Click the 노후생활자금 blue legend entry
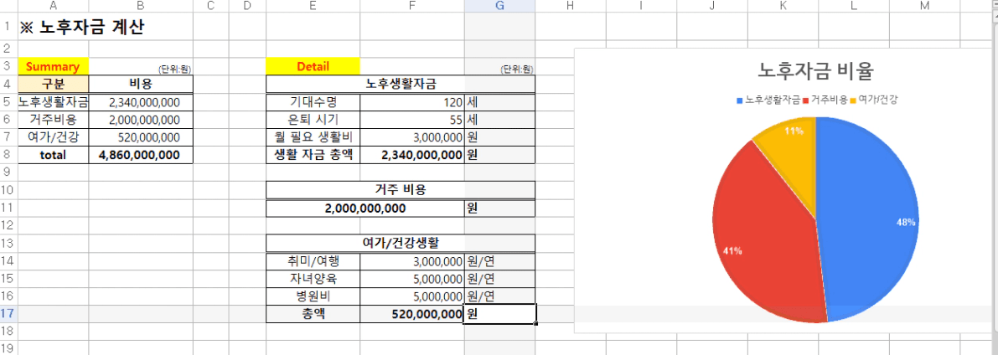 click(769, 100)
